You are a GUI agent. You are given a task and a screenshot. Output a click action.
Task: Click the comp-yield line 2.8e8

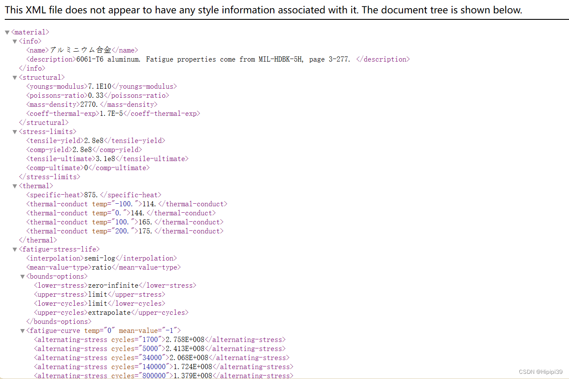84,150
